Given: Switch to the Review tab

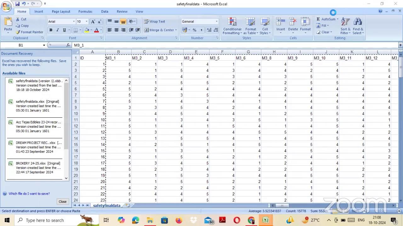Looking at the screenshot, I should point(122,12).
